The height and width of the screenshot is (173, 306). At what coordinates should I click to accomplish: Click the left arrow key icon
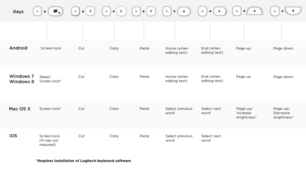184,11
